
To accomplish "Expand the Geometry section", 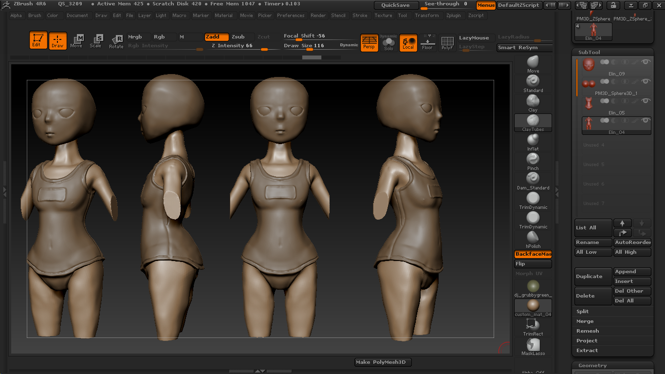I will click(592, 365).
